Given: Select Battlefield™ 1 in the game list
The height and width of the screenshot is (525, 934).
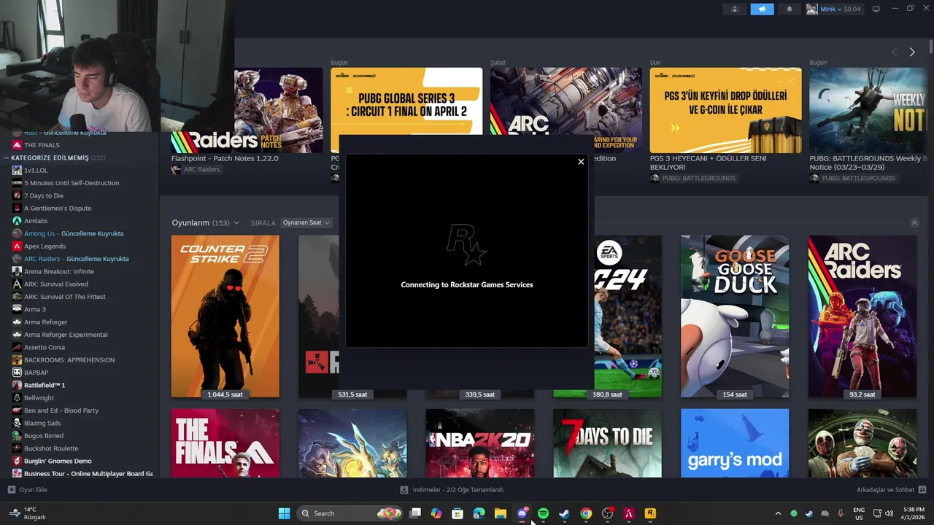Looking at the screenshot, I should click(x=45, y=385).
